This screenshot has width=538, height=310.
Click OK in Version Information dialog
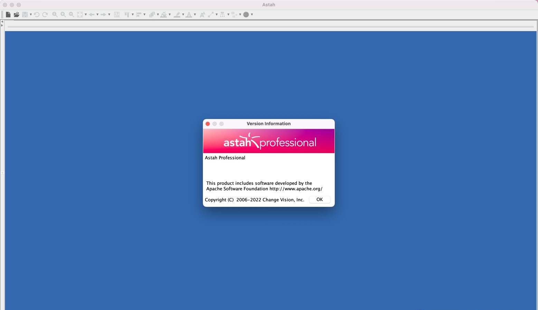[320, 200]
